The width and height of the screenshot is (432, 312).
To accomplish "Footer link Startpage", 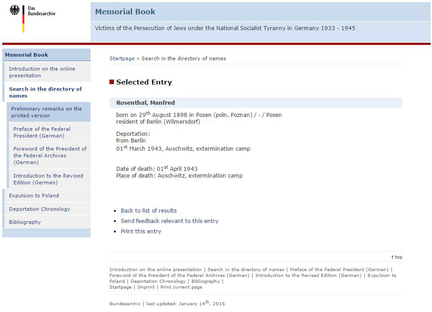I will click(x=120, y=287).
